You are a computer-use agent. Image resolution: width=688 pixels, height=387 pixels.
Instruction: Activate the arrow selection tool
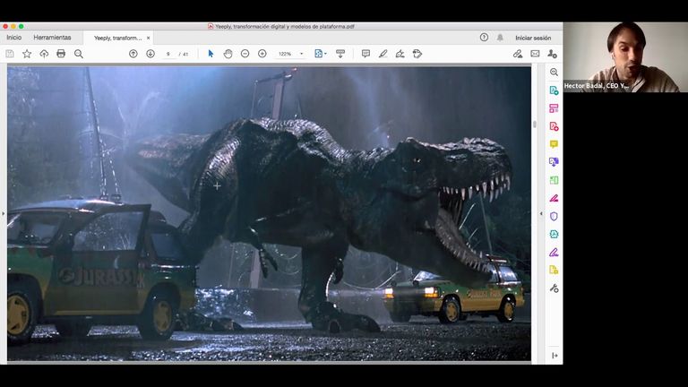click(211, 54)
